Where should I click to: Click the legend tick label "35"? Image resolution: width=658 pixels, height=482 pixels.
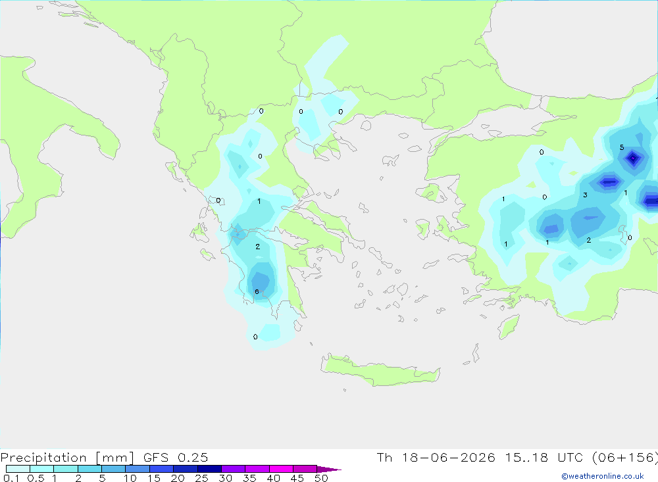(x=249, y=478)
